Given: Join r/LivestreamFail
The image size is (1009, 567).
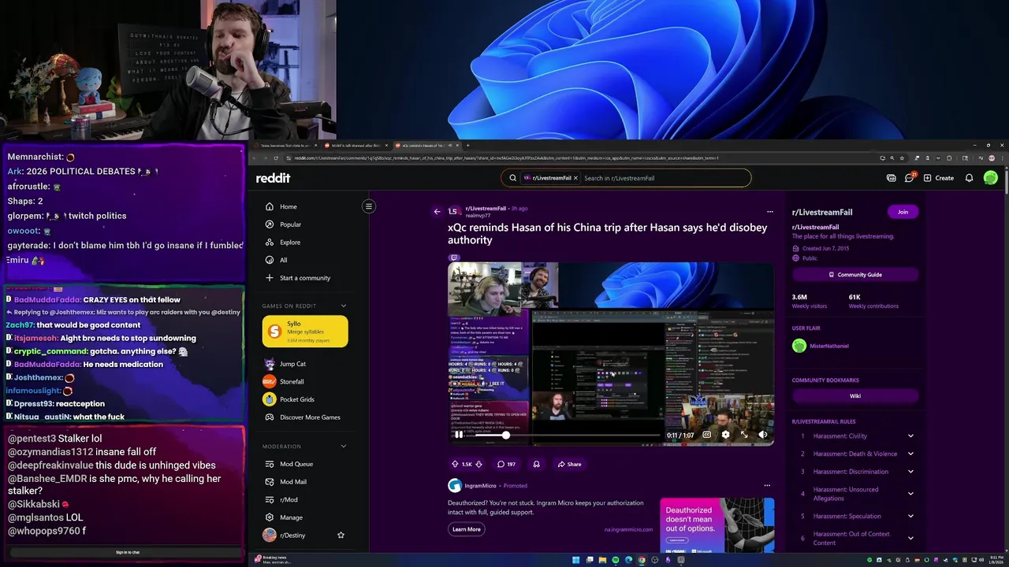Looking at the screenshot, I should (903, 212).
